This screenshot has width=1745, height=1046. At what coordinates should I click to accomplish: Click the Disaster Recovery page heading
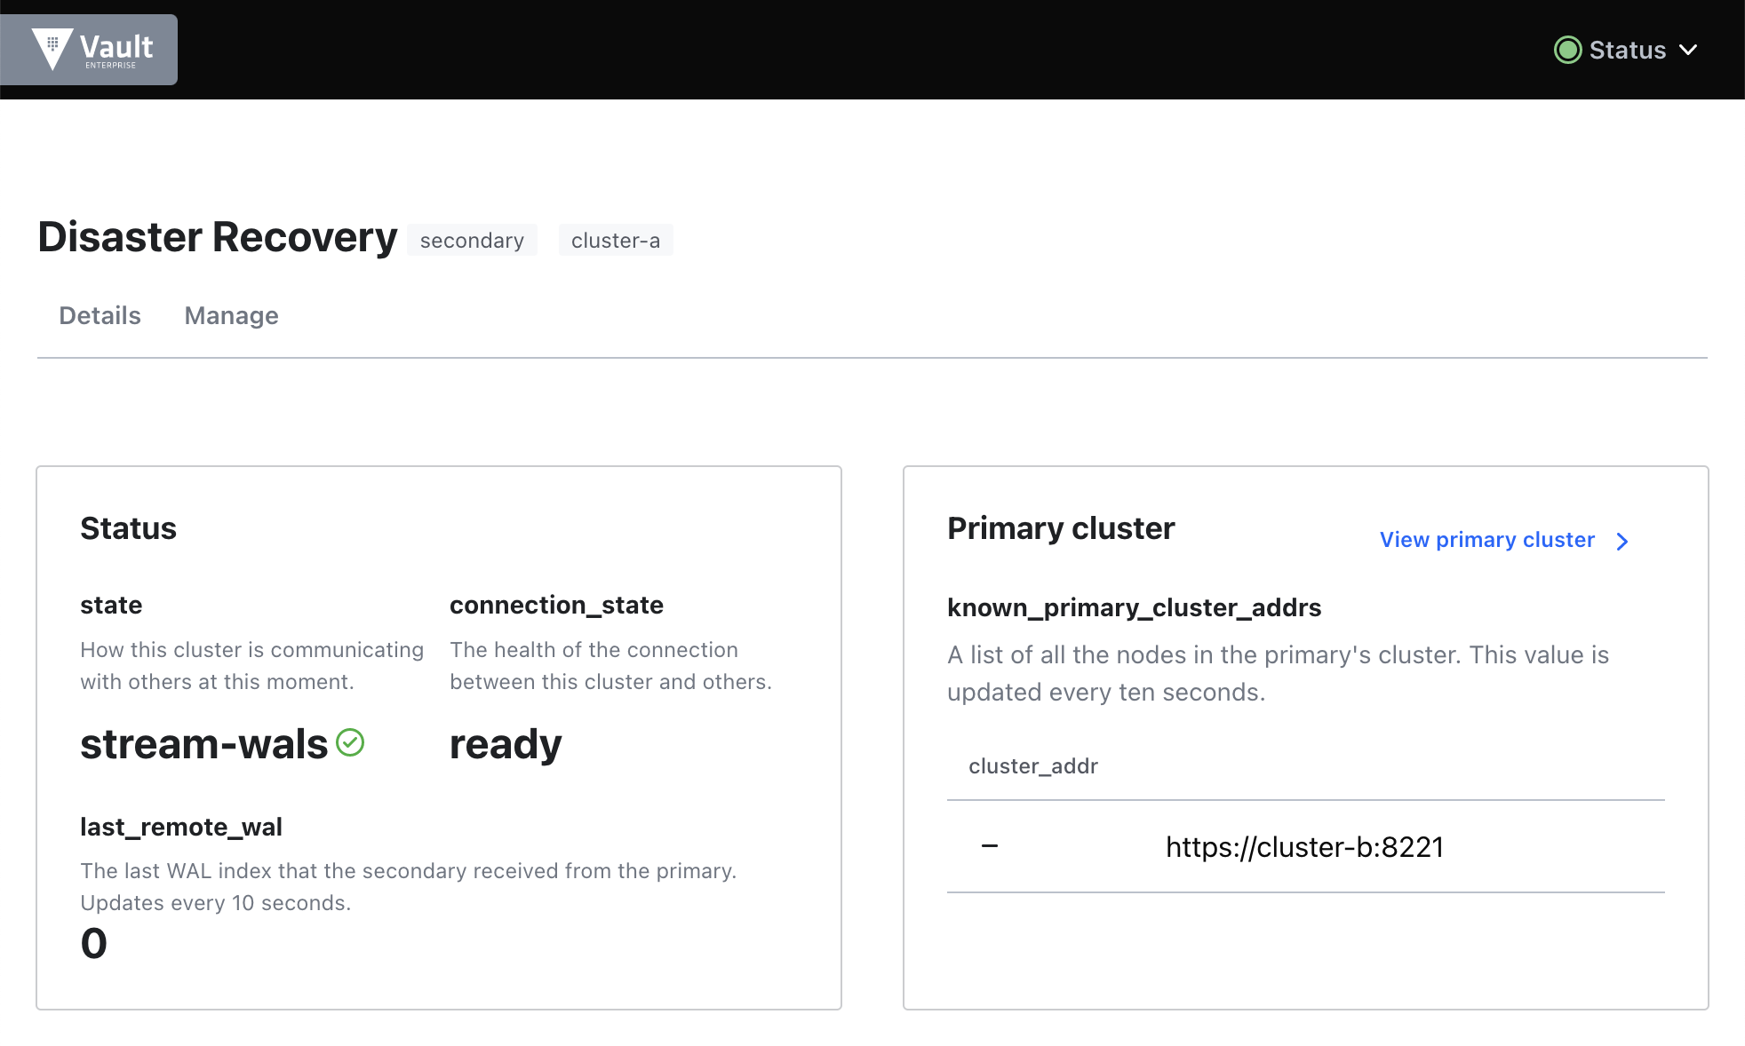point(216,236)
